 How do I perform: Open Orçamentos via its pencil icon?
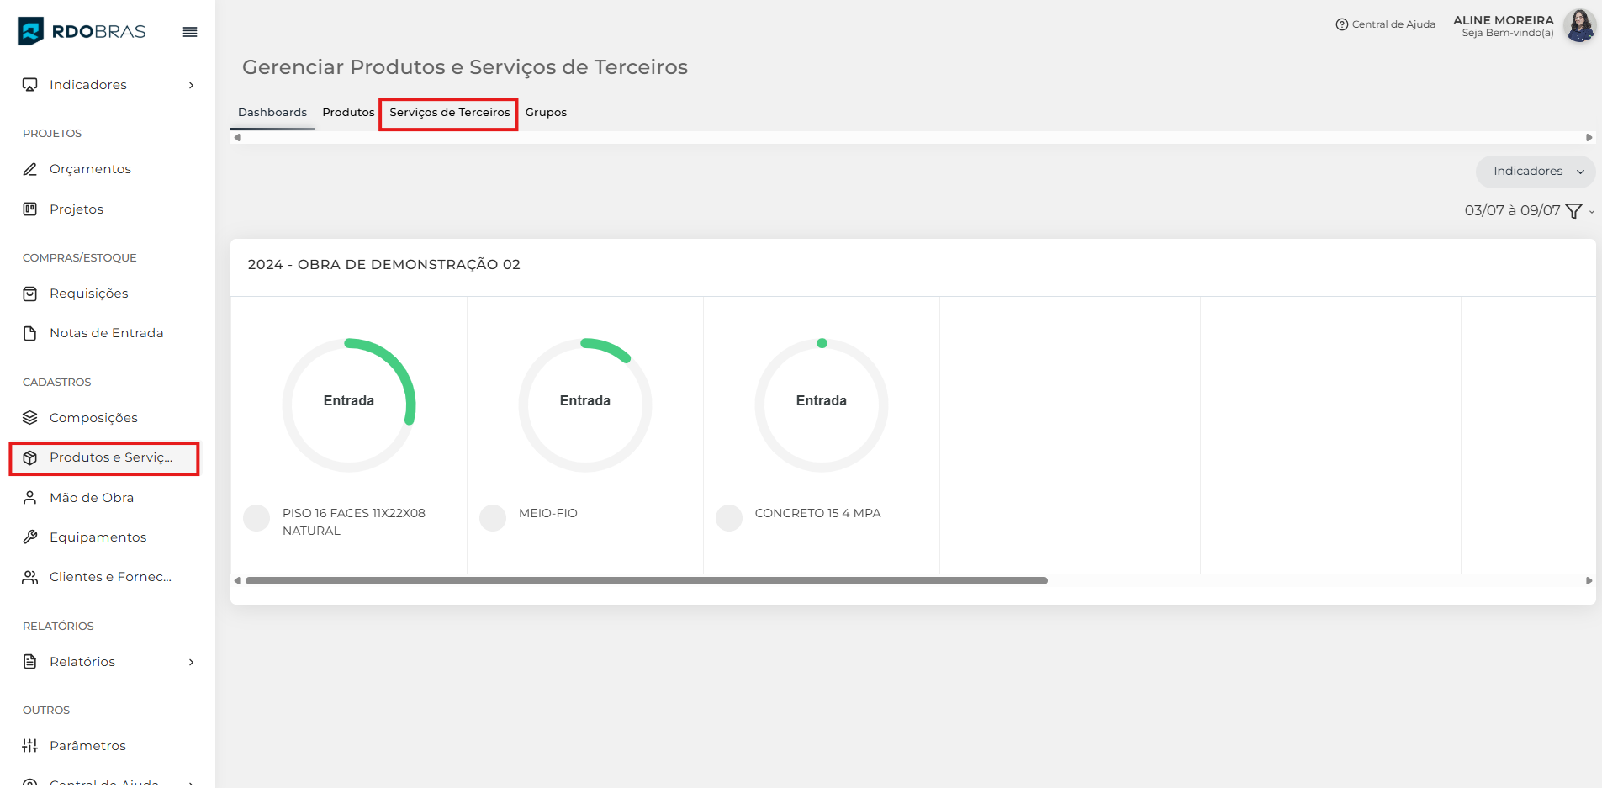pyautogui.click(x=30, y=169)
